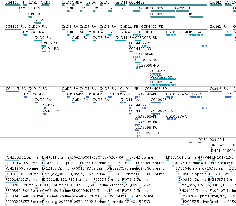Click the EC38980.5prime EST label
236x206 pixels.
click(150, 163)
